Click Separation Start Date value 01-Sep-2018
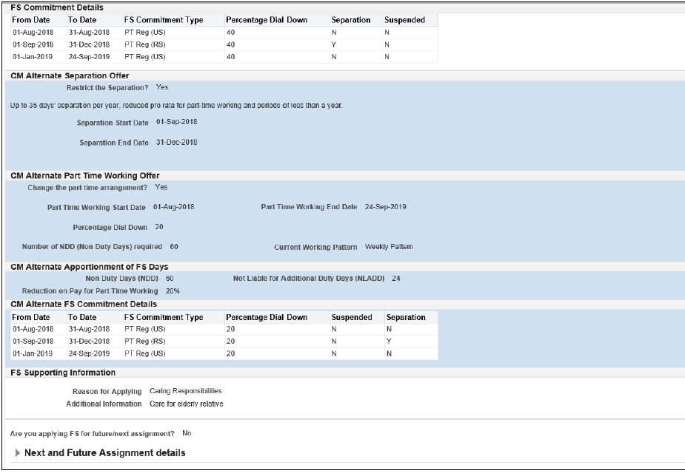Screen dimensions: 685x476 [x=176, y=122]
